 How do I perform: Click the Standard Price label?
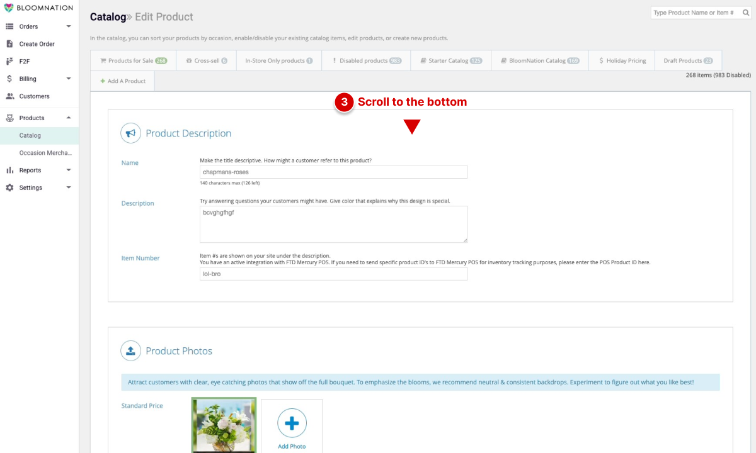[x=142, y=406]
